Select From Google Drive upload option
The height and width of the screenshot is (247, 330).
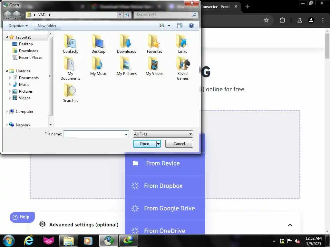point(165,208)
